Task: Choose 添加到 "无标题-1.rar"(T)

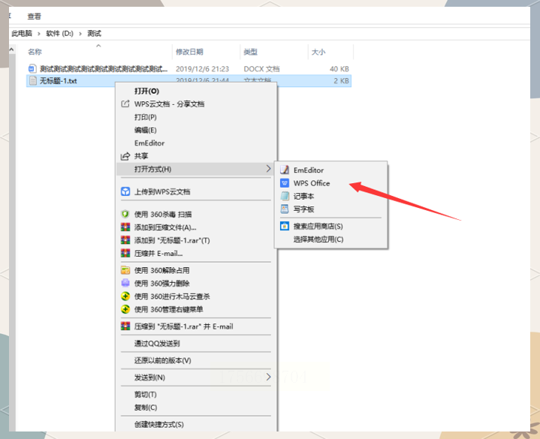Action: pyautogui.click(x=172, y=240)
